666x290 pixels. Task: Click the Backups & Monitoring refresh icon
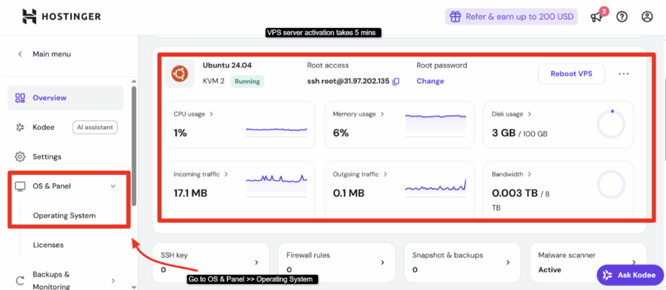pos(20,281)
